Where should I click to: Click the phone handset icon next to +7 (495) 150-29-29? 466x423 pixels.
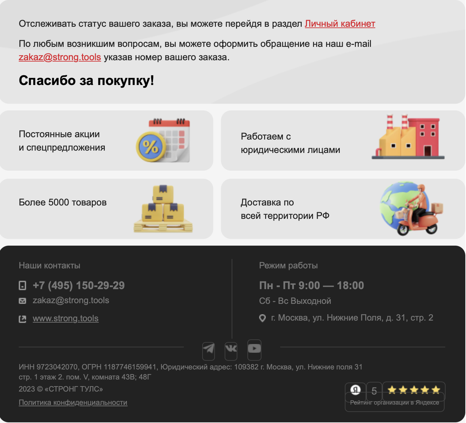tap(22, 285)
